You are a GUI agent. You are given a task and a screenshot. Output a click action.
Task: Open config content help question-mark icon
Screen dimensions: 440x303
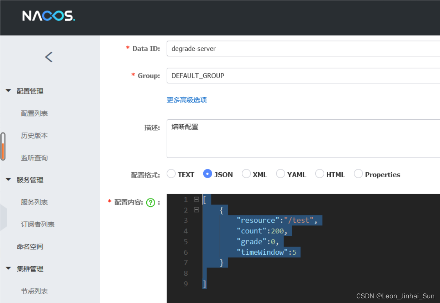pyautogui.click(x=151, y=202)
